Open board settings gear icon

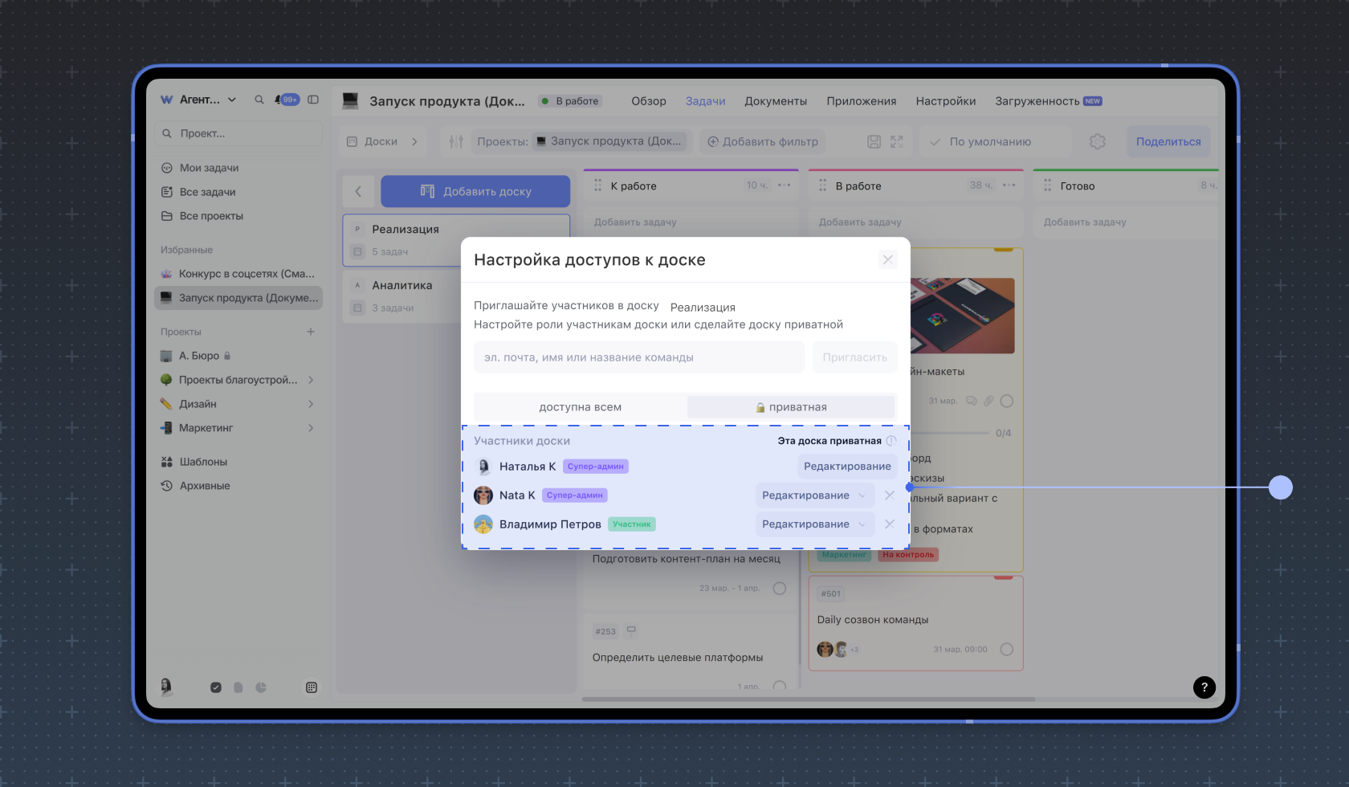(x=1097, y=141)
